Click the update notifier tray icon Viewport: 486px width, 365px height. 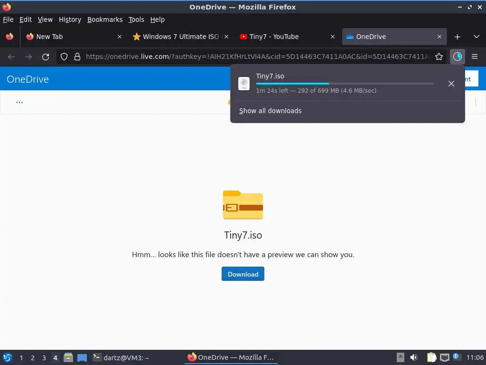[x=457, y=357]
